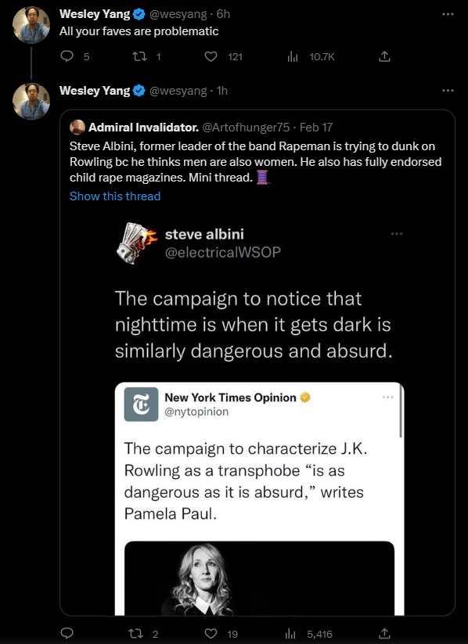Open the Feb 17 timestamp of quoted tweet
The width and height of the screenshot is (468, 644).
(316, 128)
